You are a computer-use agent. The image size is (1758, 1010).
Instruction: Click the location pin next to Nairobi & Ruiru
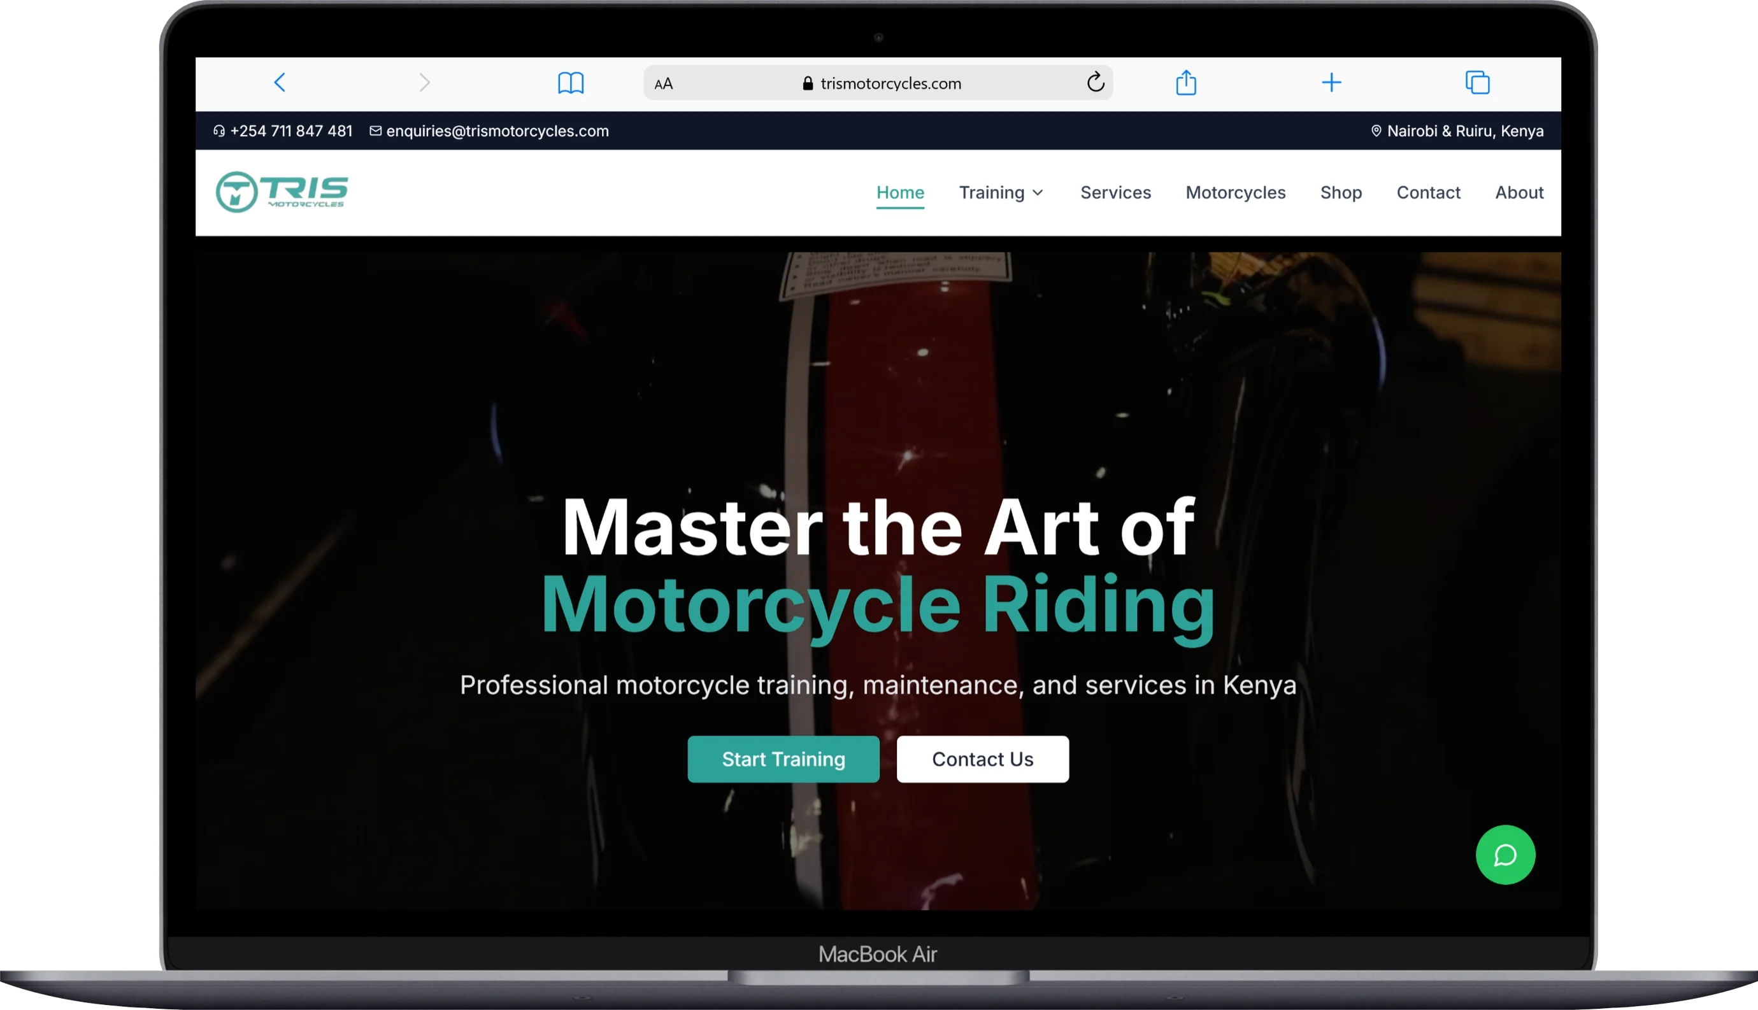tap(1376, 131)
